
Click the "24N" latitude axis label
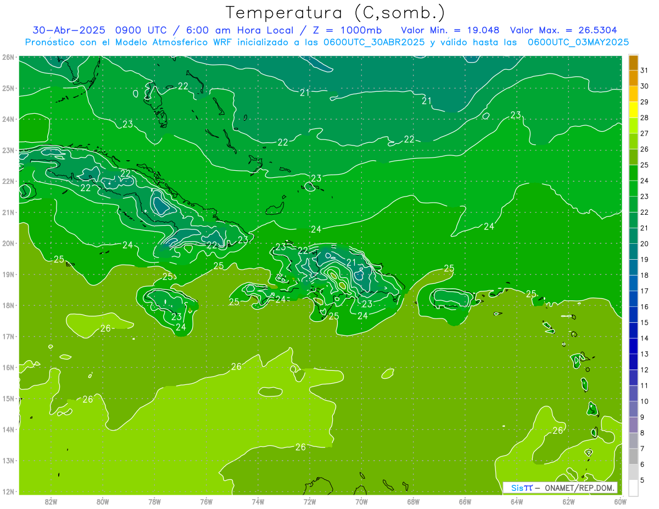point(8,119)
